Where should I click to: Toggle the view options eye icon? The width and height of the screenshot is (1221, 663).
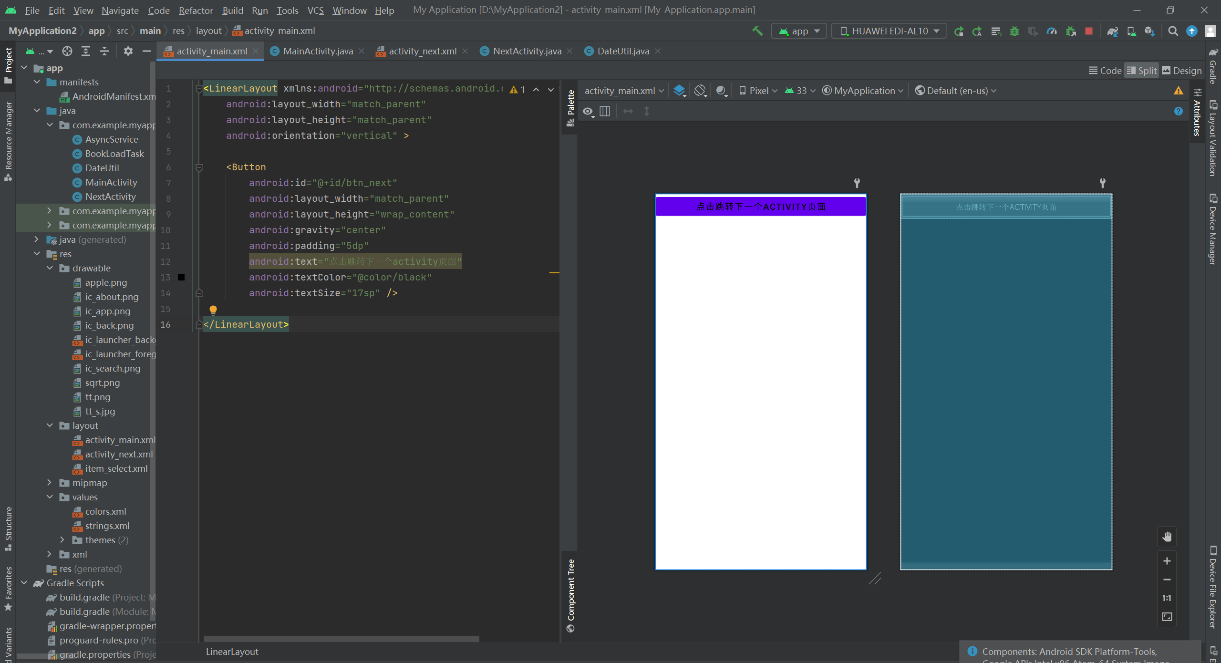(588, 112)
